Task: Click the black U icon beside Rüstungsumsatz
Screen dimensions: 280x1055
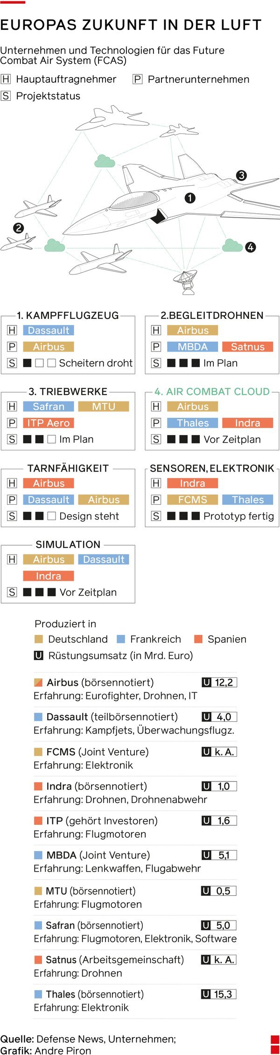Action: point(39,655)
